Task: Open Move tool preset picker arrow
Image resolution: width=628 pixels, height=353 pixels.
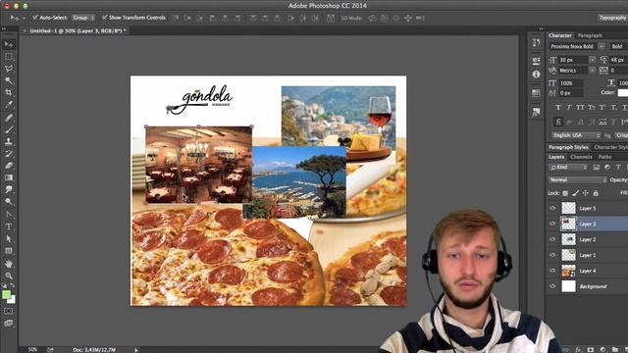Action: 24,18
